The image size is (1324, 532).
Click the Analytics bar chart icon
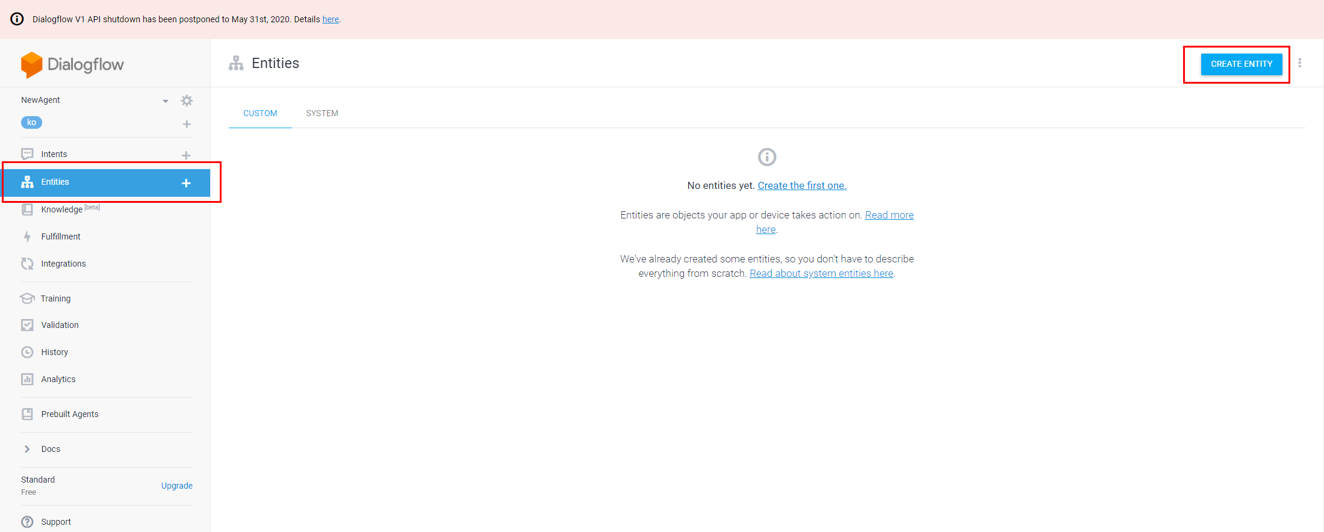(x=27, y=379)
